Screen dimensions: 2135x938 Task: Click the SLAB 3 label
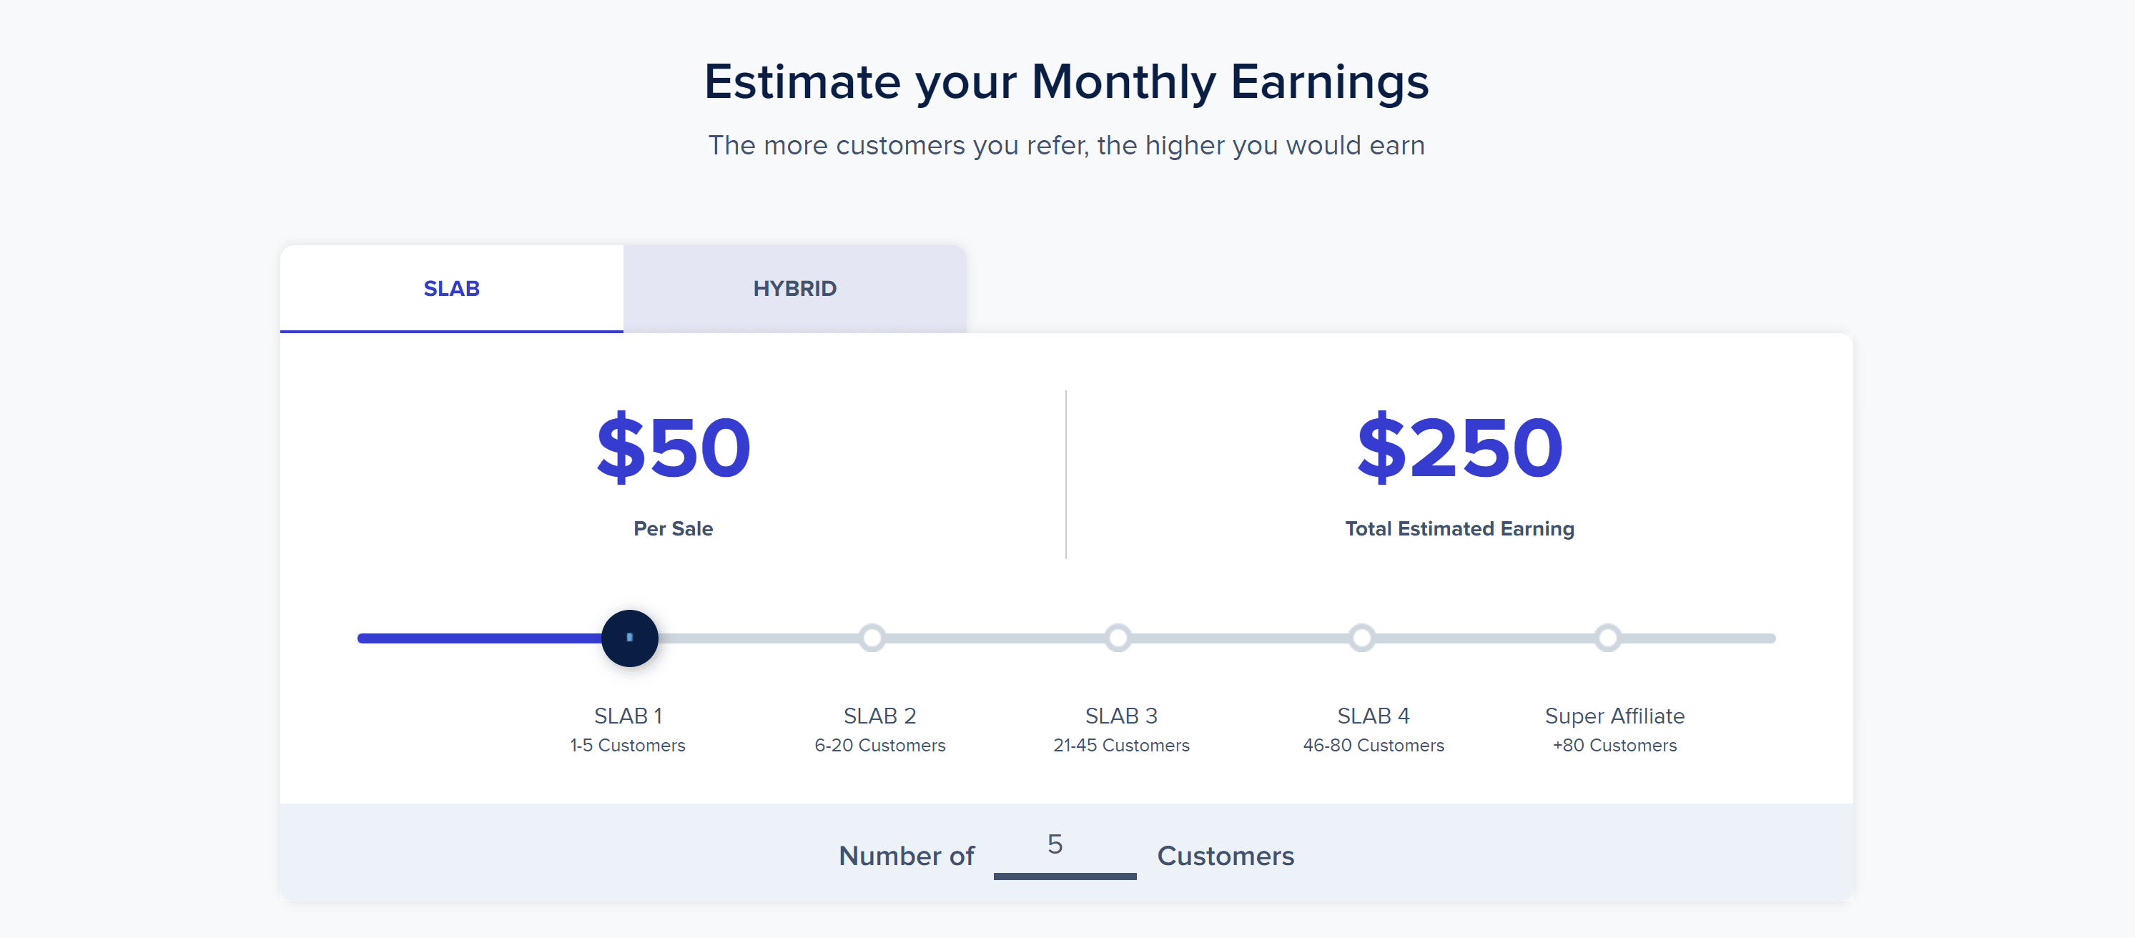pyautogui.click(x=1120, y=715)
